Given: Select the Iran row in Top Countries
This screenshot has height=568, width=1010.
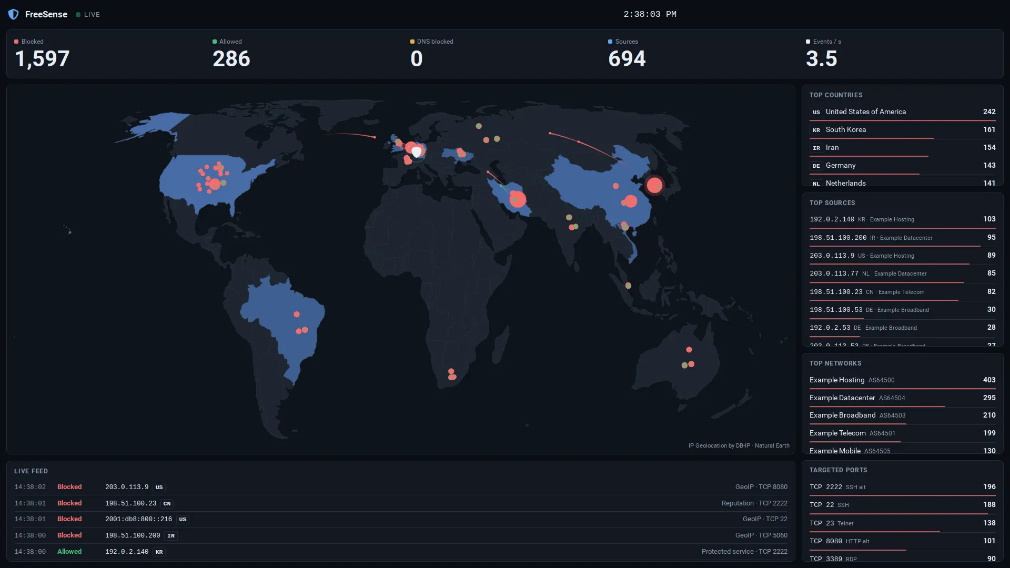Looking at the screenshot, I should tap(903, 148).
